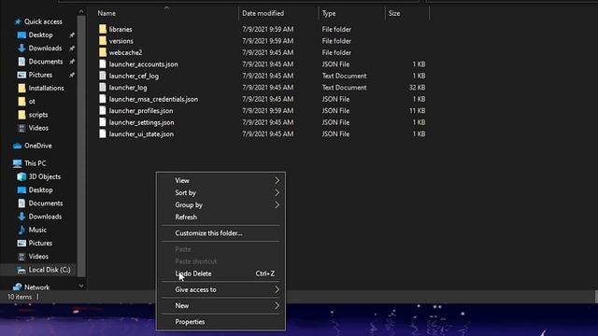This screenshot has height=336, width=598.
Task: Click the launcher_ui_state.json file icon
Action: click(103, 133)
